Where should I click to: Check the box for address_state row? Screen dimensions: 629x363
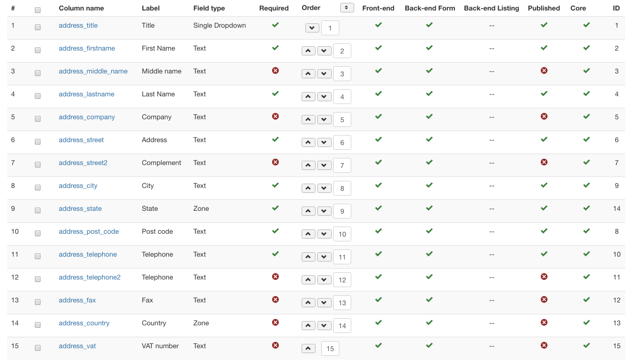tap(38, 210)
